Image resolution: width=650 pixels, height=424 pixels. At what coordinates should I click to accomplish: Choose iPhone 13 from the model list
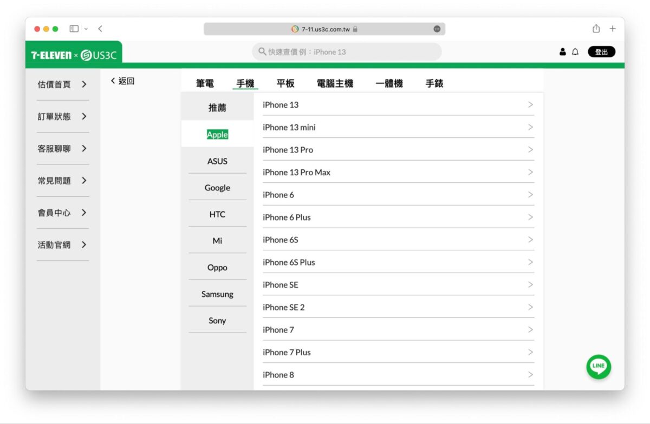point(398,105)
